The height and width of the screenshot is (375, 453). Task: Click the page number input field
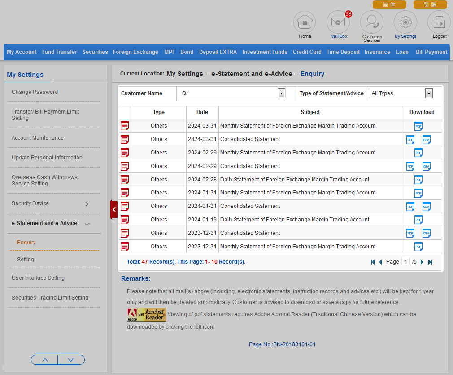[x=405, y=261]
